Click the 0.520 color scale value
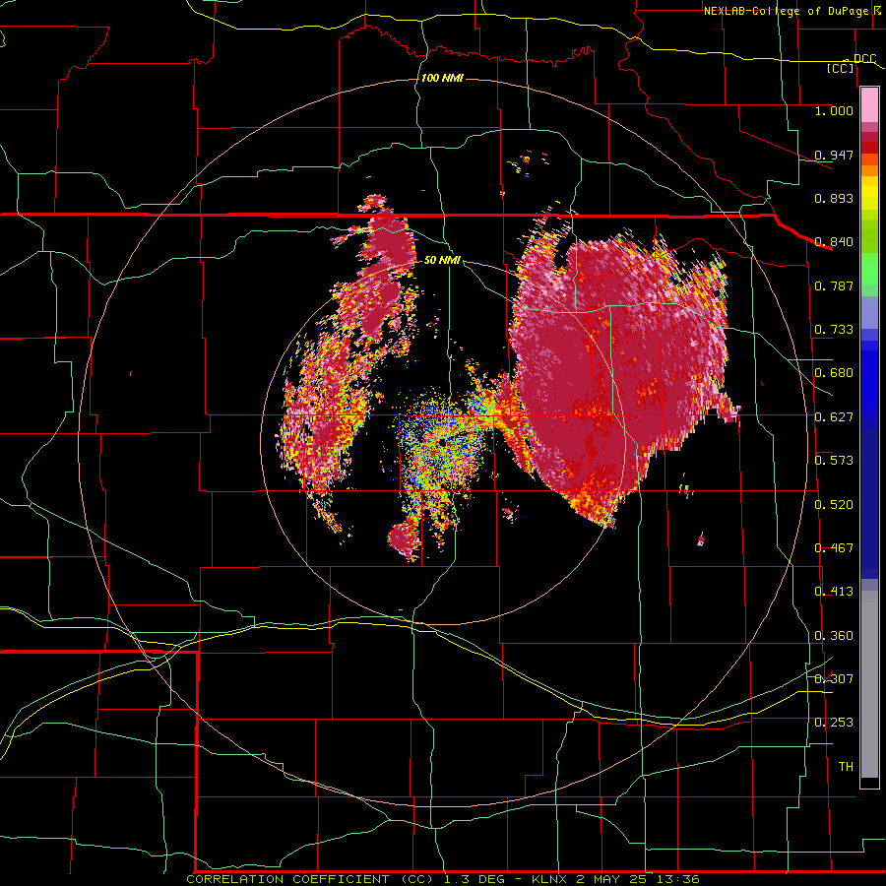 point(834,505)
